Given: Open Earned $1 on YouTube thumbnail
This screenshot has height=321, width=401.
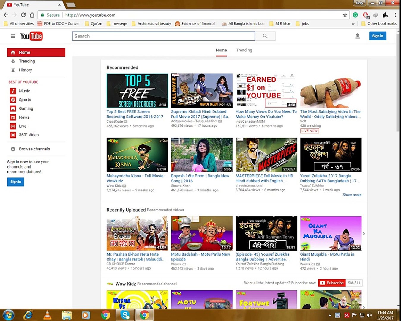Looking at the screenshot, I should [x=266, y=91].
